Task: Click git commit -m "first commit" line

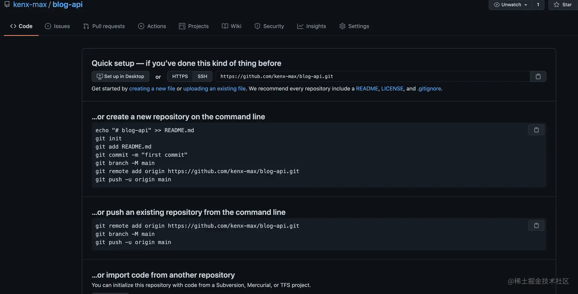Action: point(141,155)
